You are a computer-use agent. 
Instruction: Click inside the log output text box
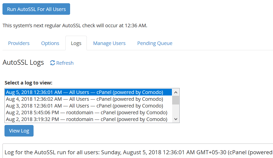point(138,152)
